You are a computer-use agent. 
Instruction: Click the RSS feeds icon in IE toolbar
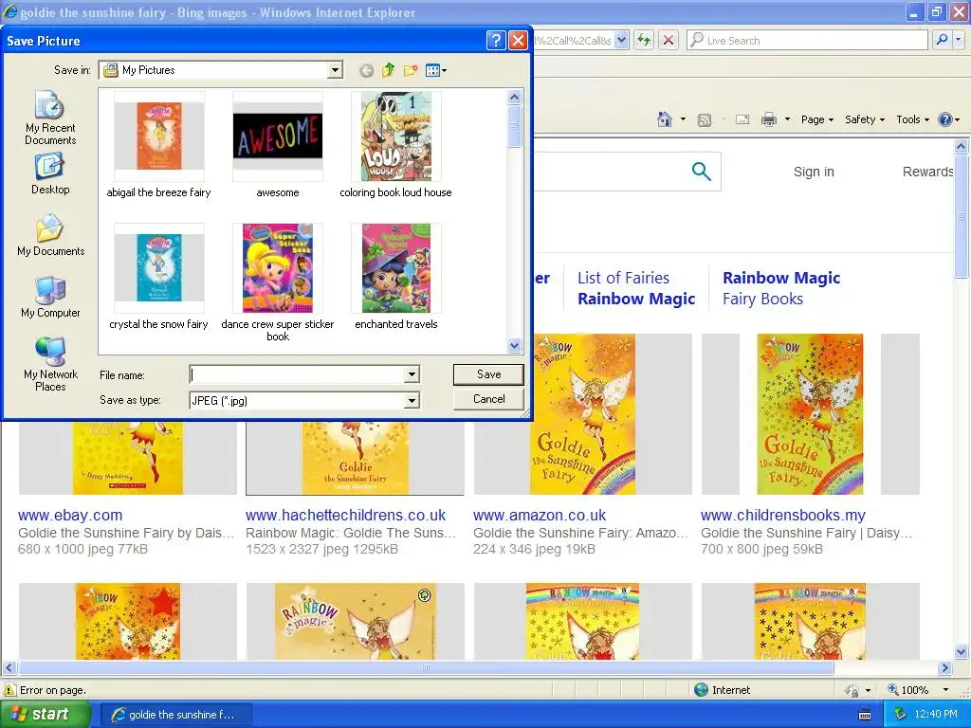705,119
